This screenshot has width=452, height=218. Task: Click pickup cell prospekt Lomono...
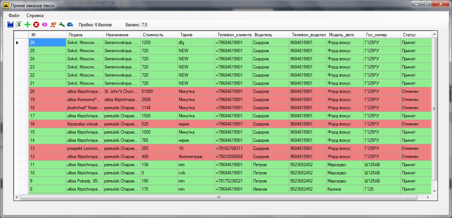84,148
